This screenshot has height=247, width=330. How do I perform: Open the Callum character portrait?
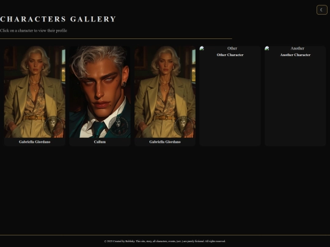pyautogui.click(x=100, y=92)
